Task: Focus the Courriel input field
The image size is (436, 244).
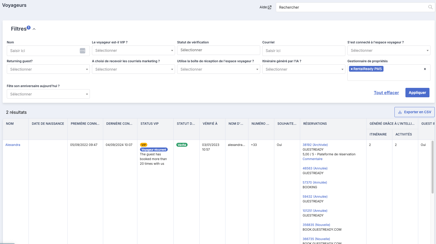Action: pyautogui.click(x=304, y=51)
